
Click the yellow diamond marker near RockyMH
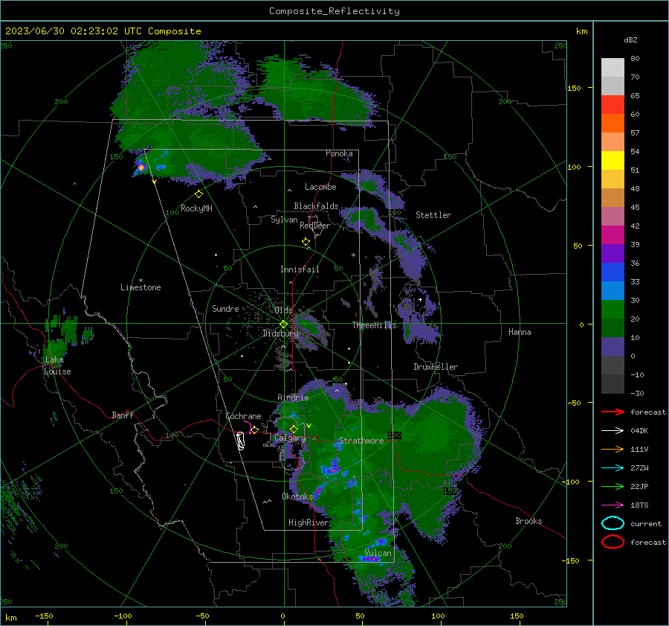click(x=198, y=194)
